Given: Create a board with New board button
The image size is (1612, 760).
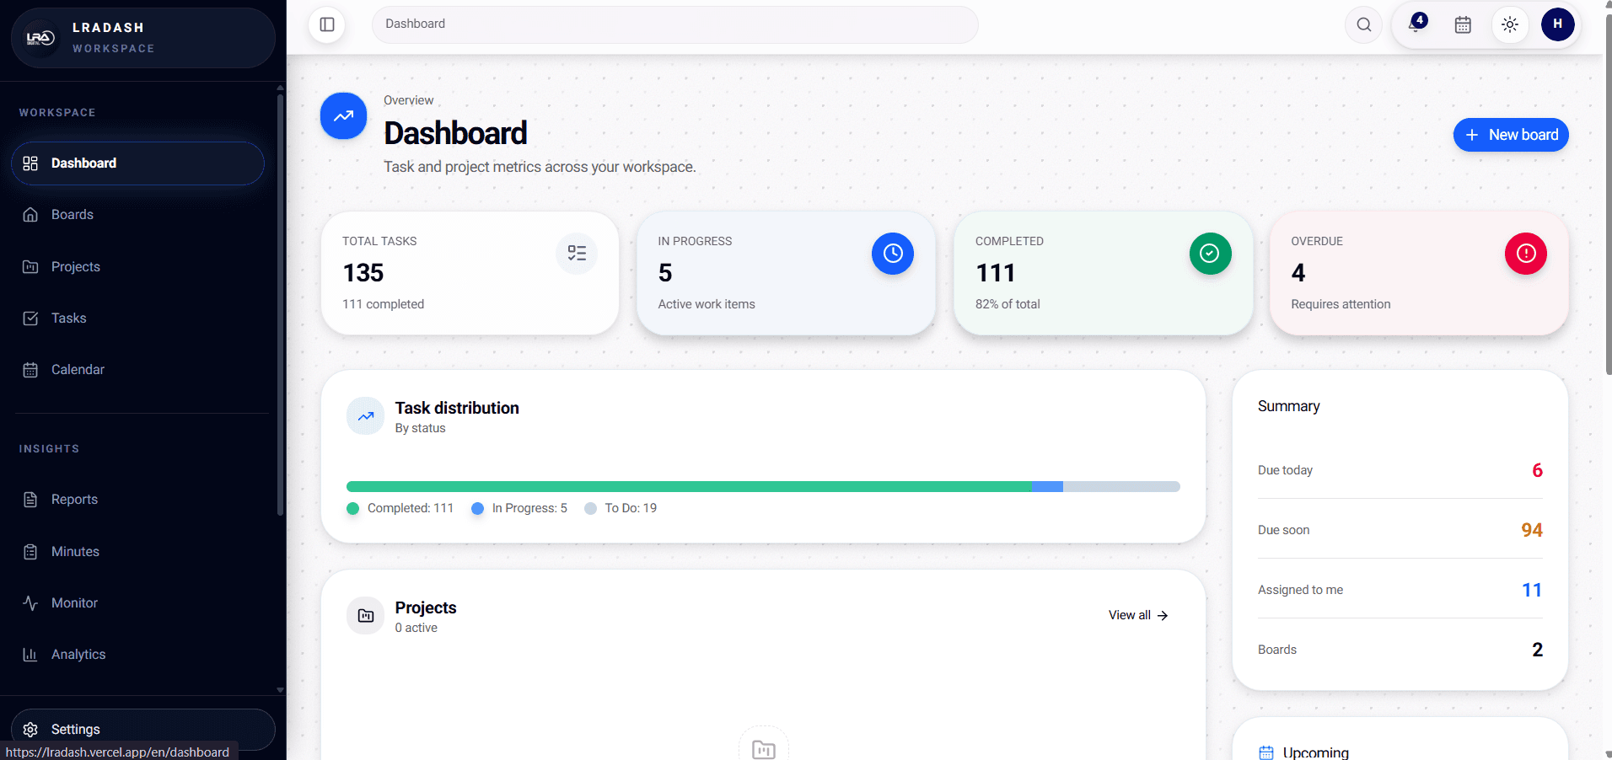Looking at the screenshot, I should pos(1511,135).
